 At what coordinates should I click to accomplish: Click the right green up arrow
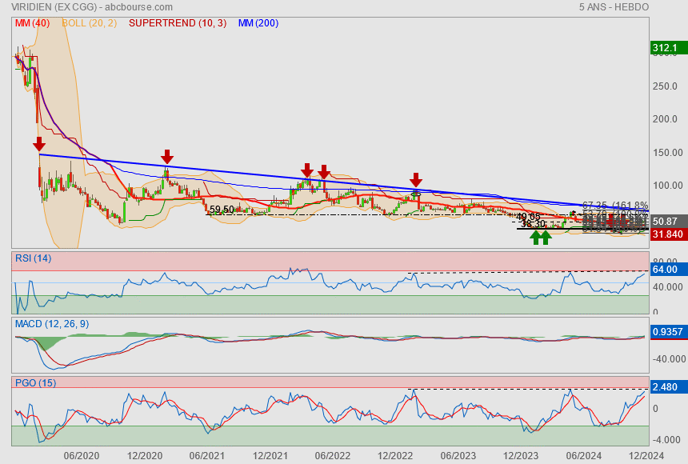tap(546, 237)
